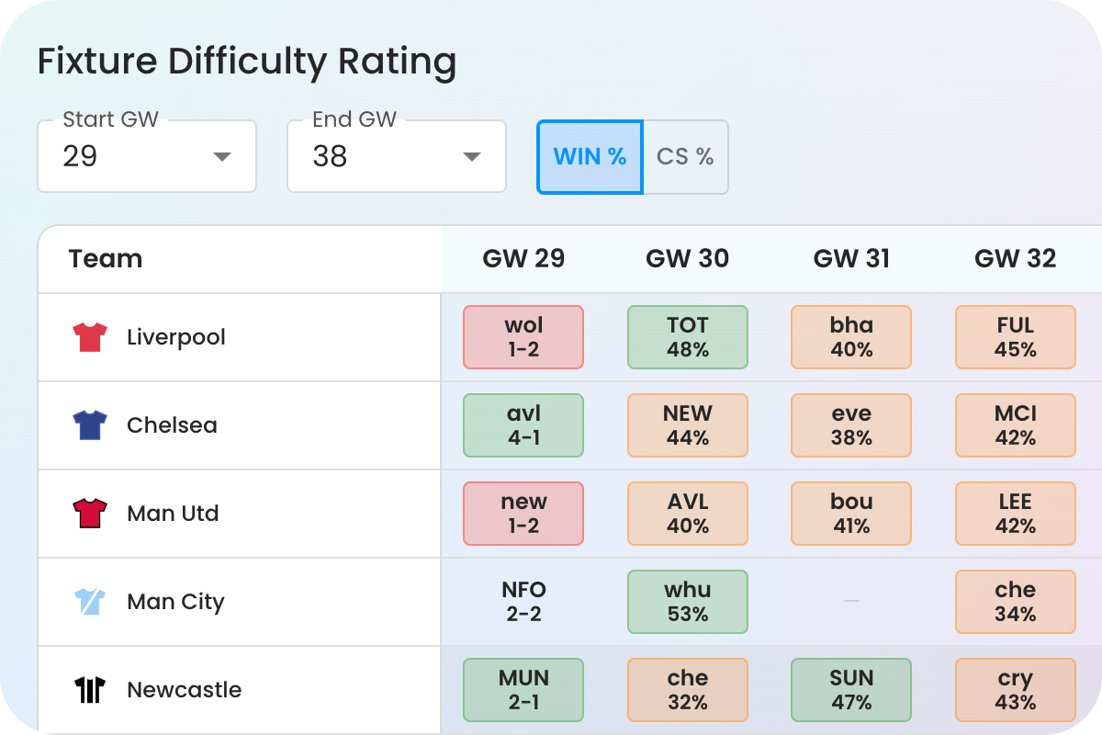This screenshot has width=1102, height=735.
Task: Open the Start GW selector showing 29
Action: click(x=147, y=156)
